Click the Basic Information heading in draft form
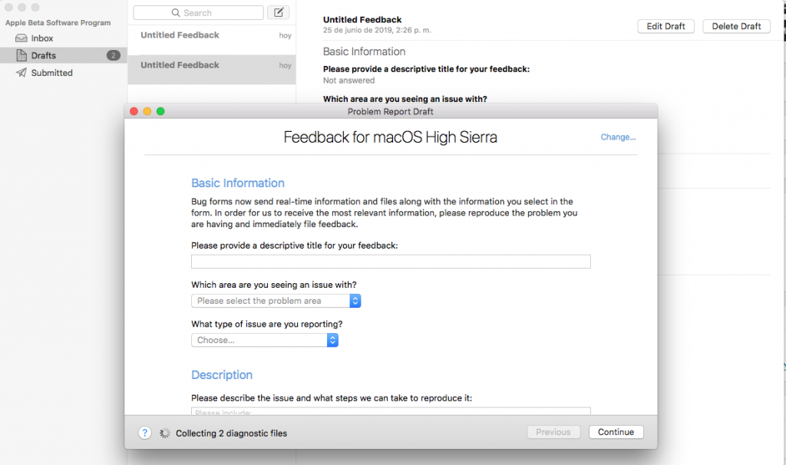The height and width of the screenshot is (465, 786). pyautogui.click(x=238, y=183)
